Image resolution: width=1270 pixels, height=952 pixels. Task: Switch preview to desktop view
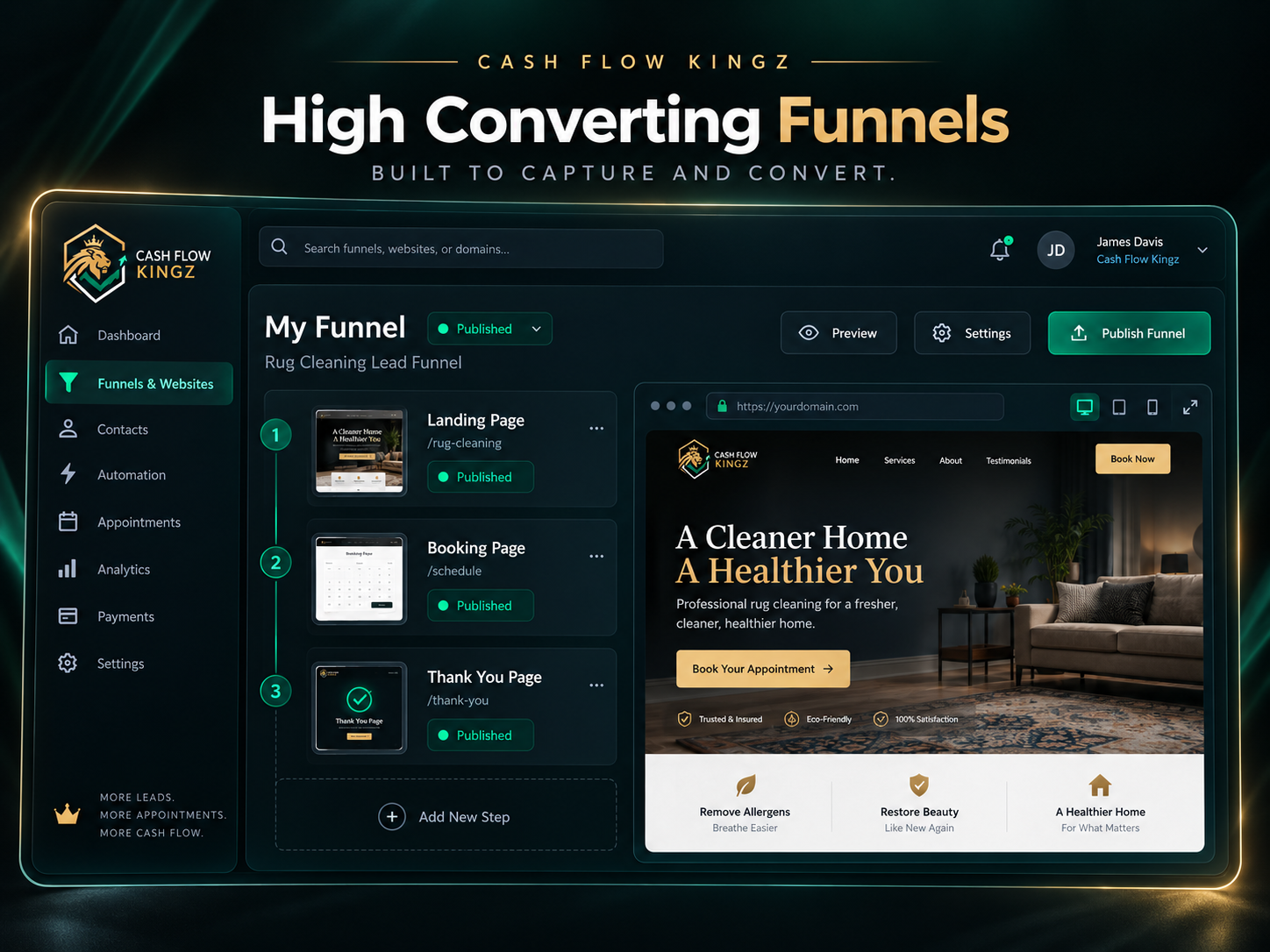click(1085, 407)
